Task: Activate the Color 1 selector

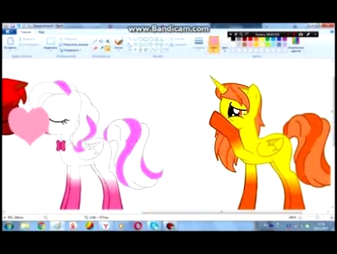Action: [x=214, y=44]
